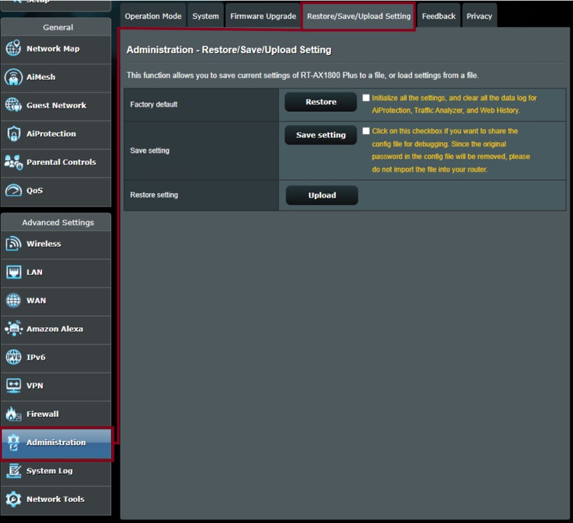
Task: Open Guest Network settings
Action: [x=56, y=106]
